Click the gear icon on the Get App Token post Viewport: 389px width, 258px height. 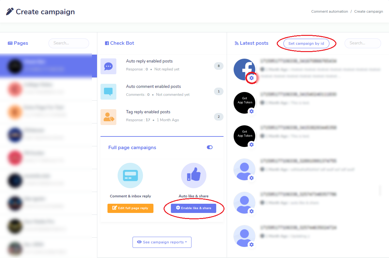coord(251,111)
